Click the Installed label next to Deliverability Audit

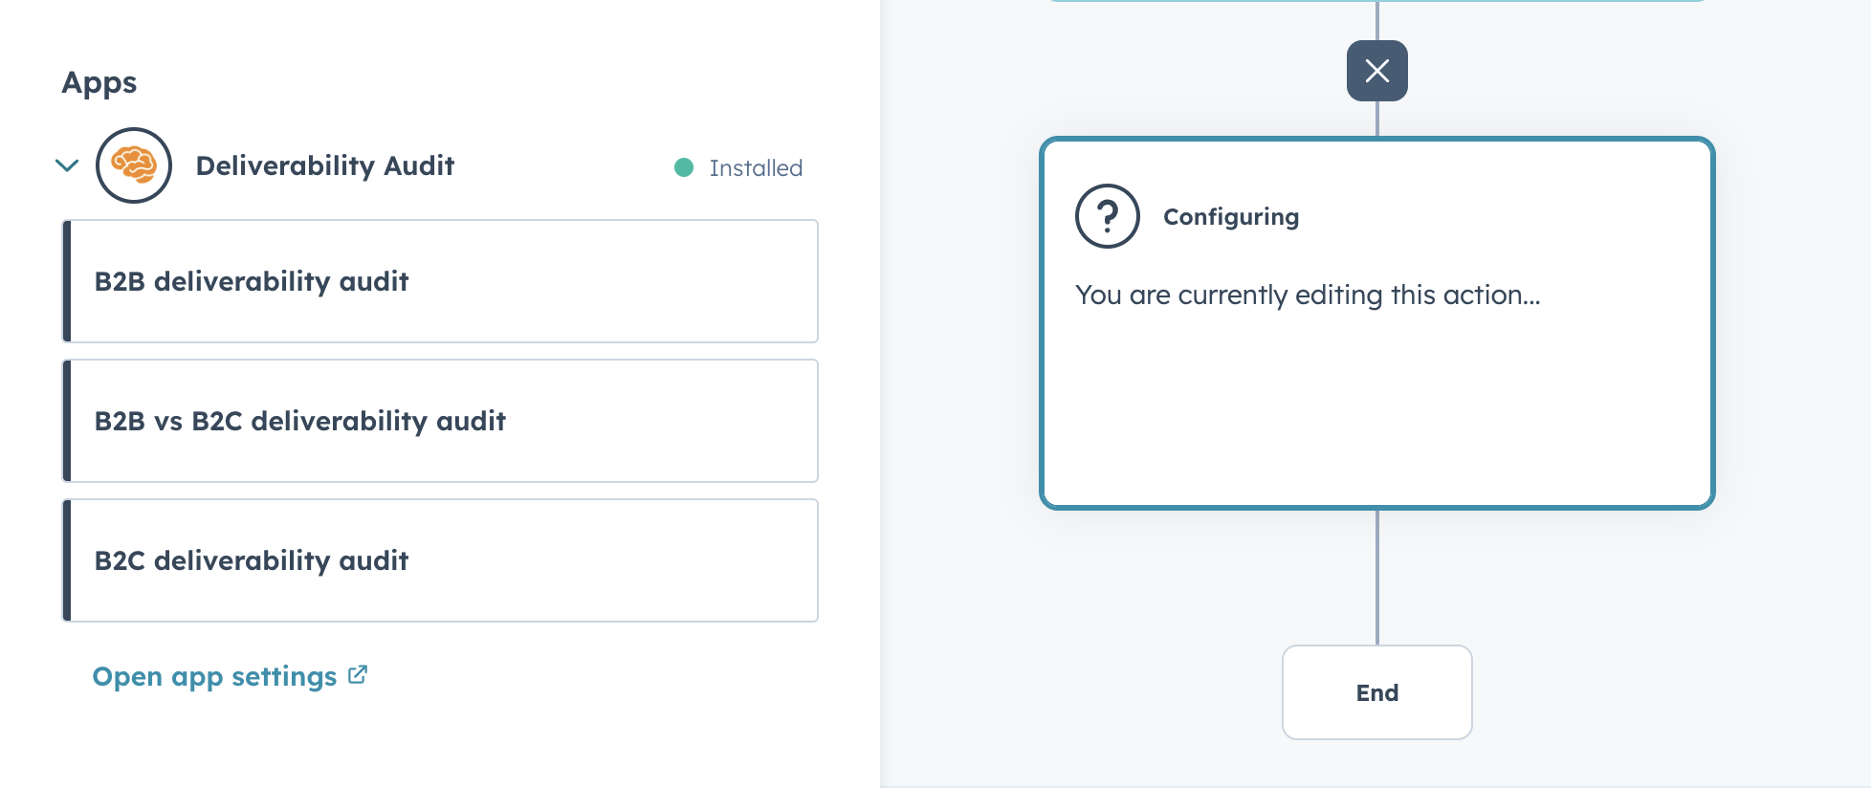(x=755, y=167)
